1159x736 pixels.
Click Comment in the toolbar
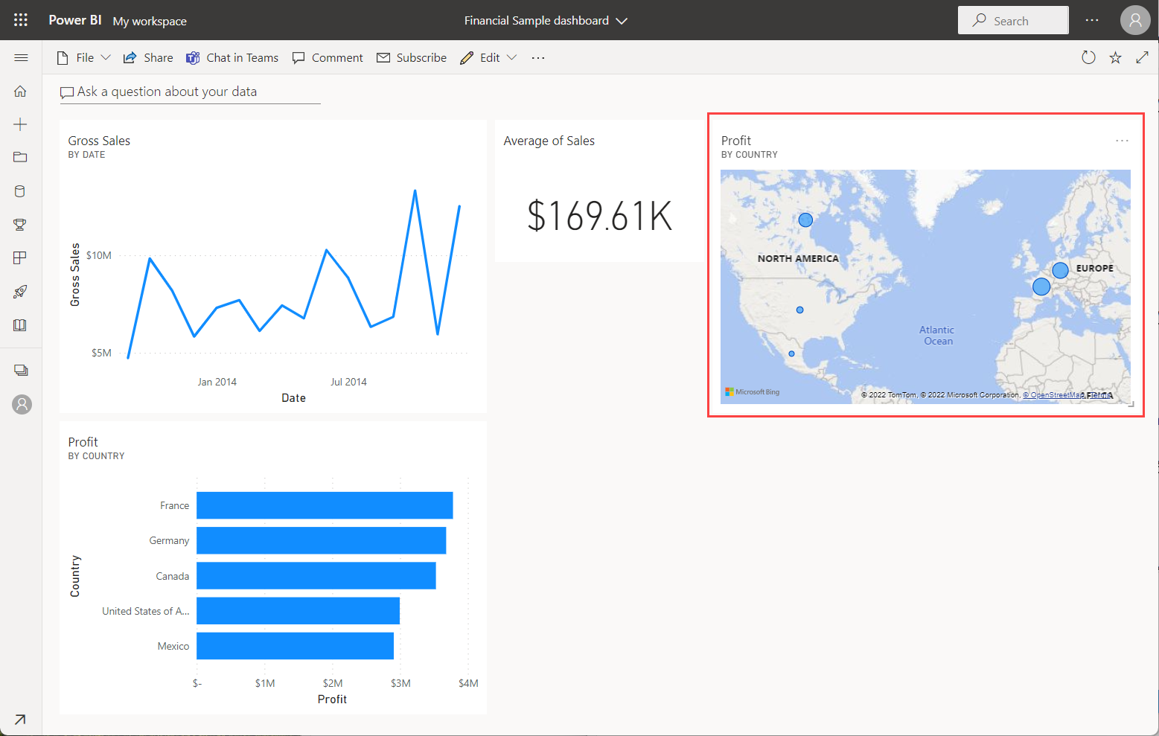pyautogui.click(x=328, y=57)
